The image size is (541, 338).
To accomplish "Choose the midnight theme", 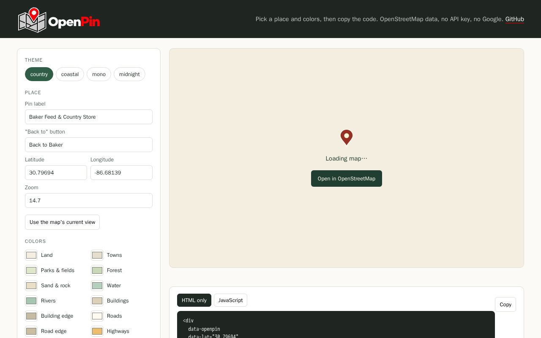I will coord(129,74).
